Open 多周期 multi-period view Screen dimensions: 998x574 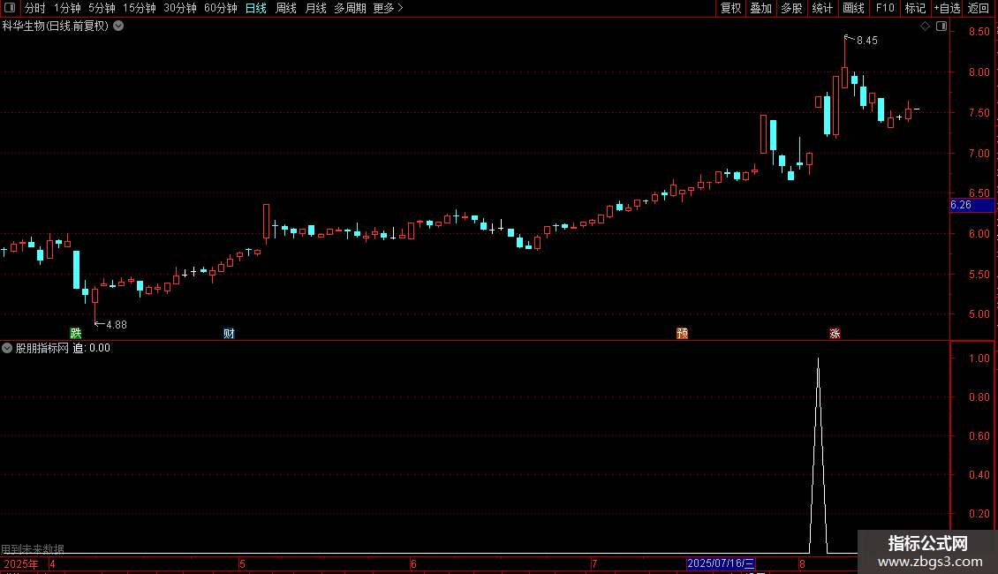[350, 8]
